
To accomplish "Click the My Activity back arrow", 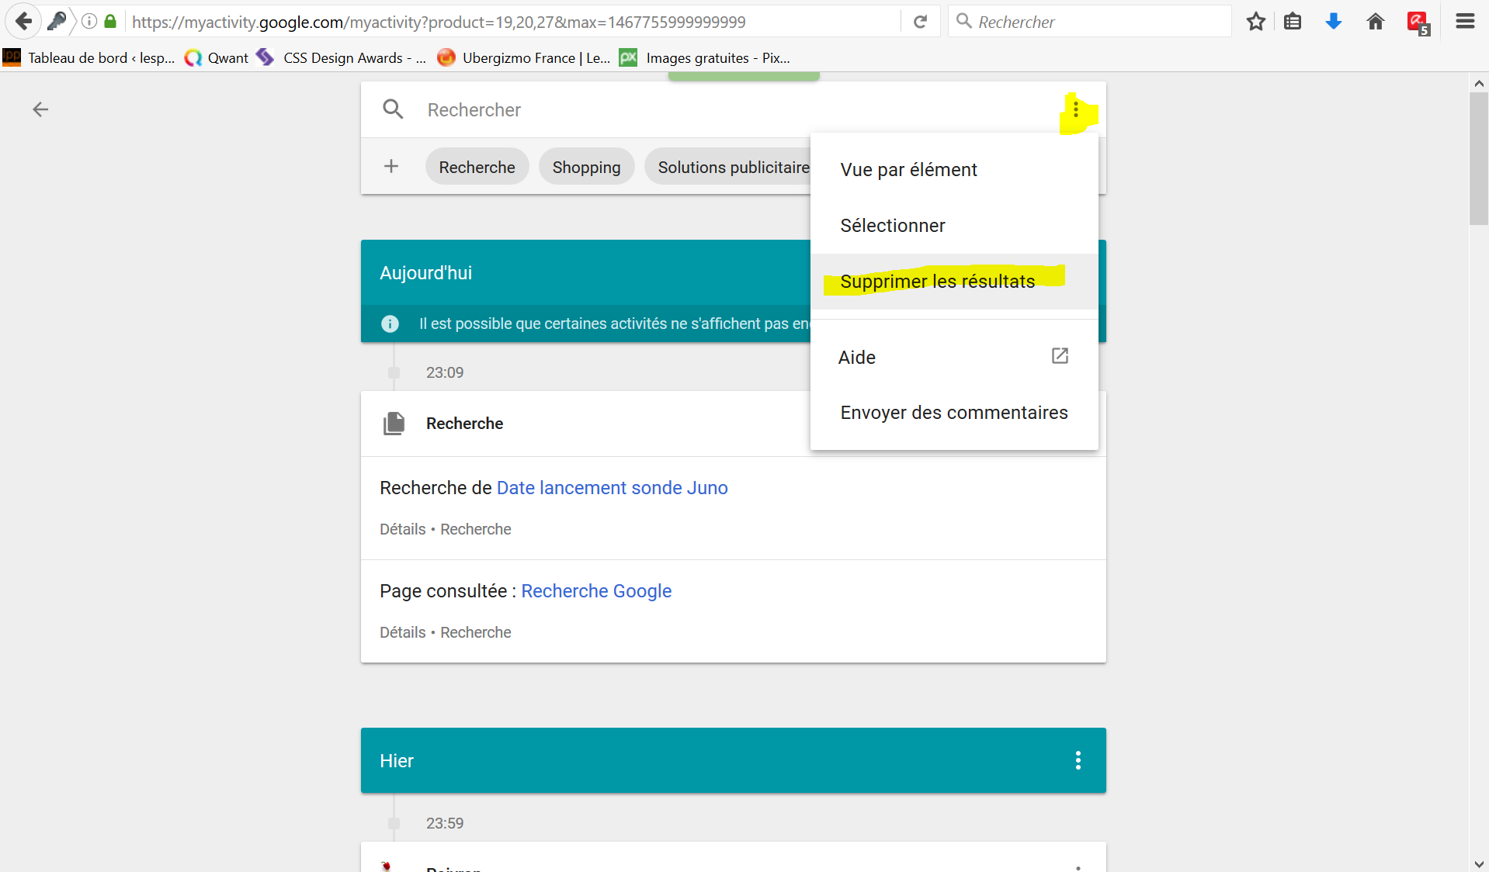I will (x=40, y=109).
